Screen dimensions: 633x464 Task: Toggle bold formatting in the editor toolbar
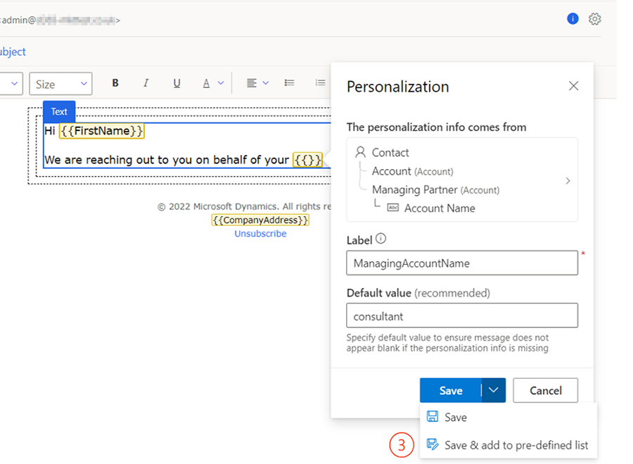[x=115, y=82]
